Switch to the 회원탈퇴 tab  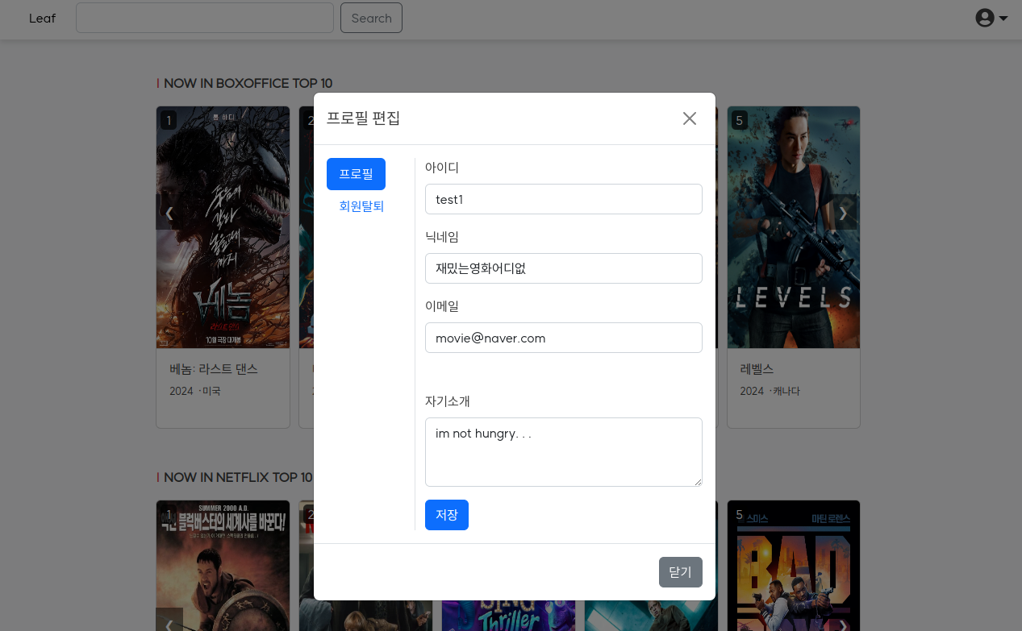(361, 206)
